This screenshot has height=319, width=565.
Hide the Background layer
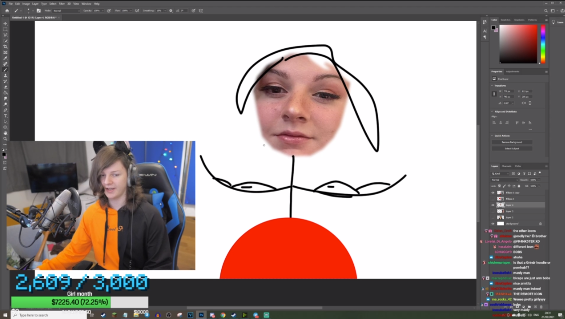pos(493,223)
